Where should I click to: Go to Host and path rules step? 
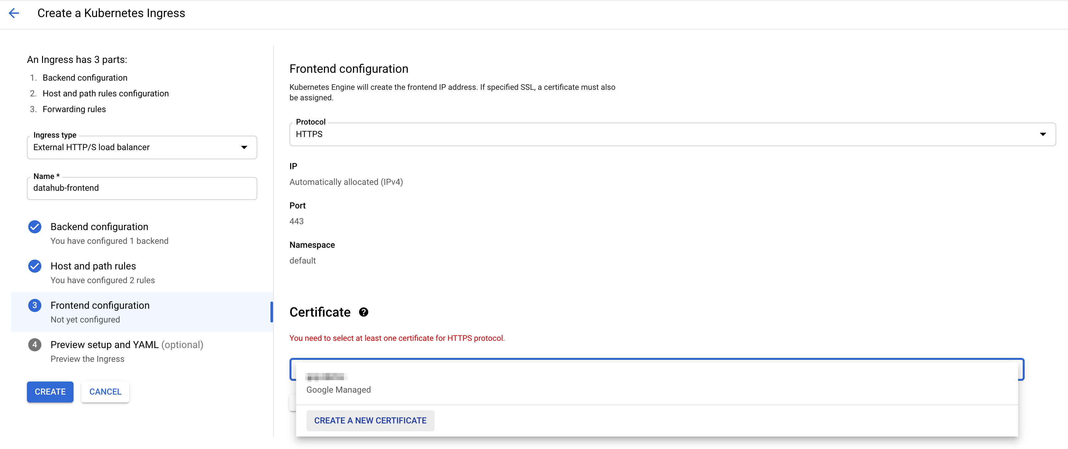[93, 266]
